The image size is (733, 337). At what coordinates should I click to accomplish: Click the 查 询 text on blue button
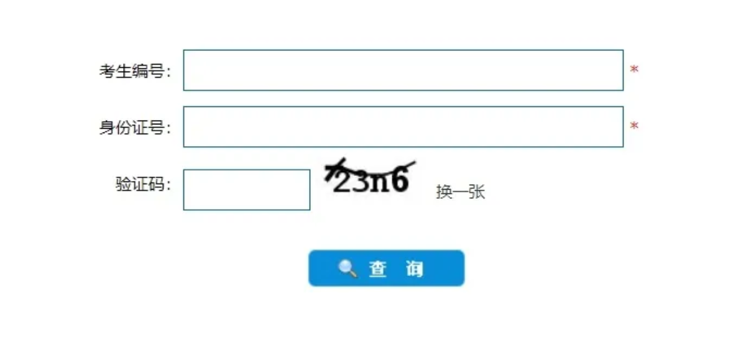[x=396, y=269]
